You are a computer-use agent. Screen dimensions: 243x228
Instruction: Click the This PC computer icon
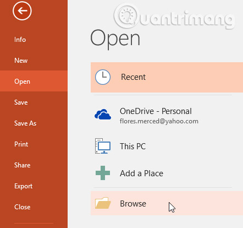pyautogui.click(x=103, y=146)
